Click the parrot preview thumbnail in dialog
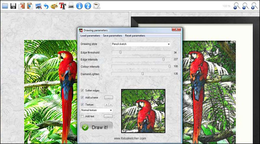Image resolution: width=260 pixels, height=144 pixels. [143, 111]
